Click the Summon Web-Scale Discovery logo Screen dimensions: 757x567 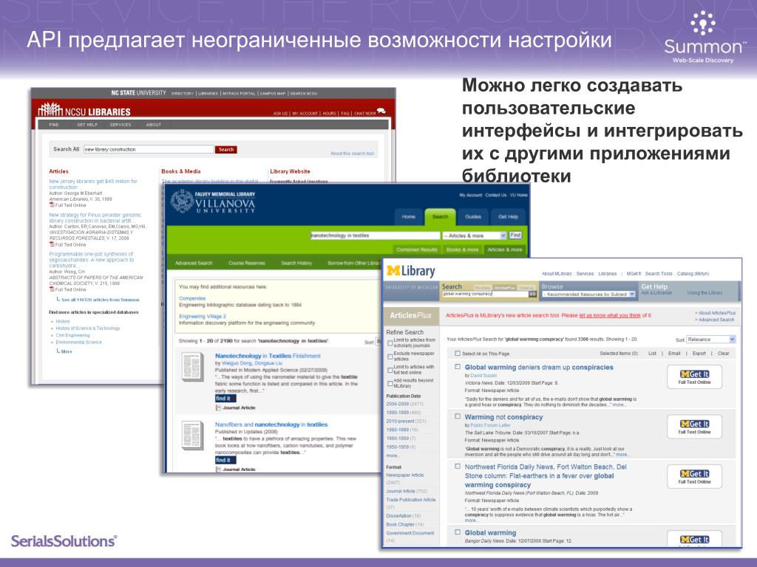[704, 38]
